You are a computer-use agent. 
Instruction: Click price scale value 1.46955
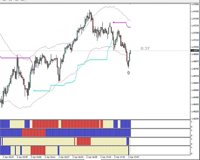click(x=195, y=54)
